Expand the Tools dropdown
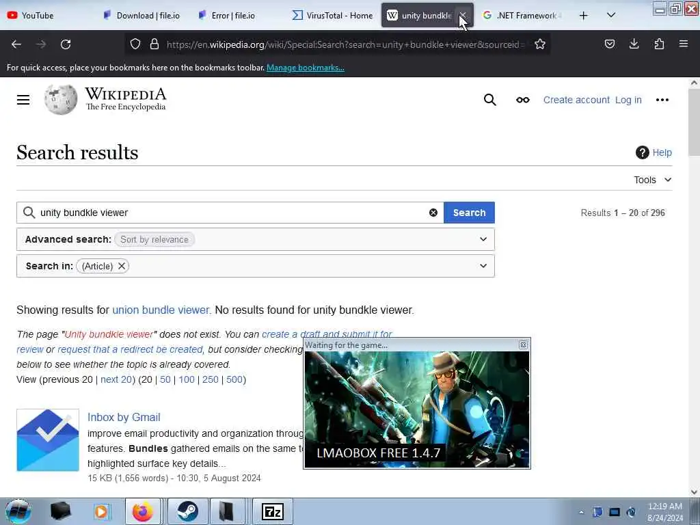 [x=653, y=180]
